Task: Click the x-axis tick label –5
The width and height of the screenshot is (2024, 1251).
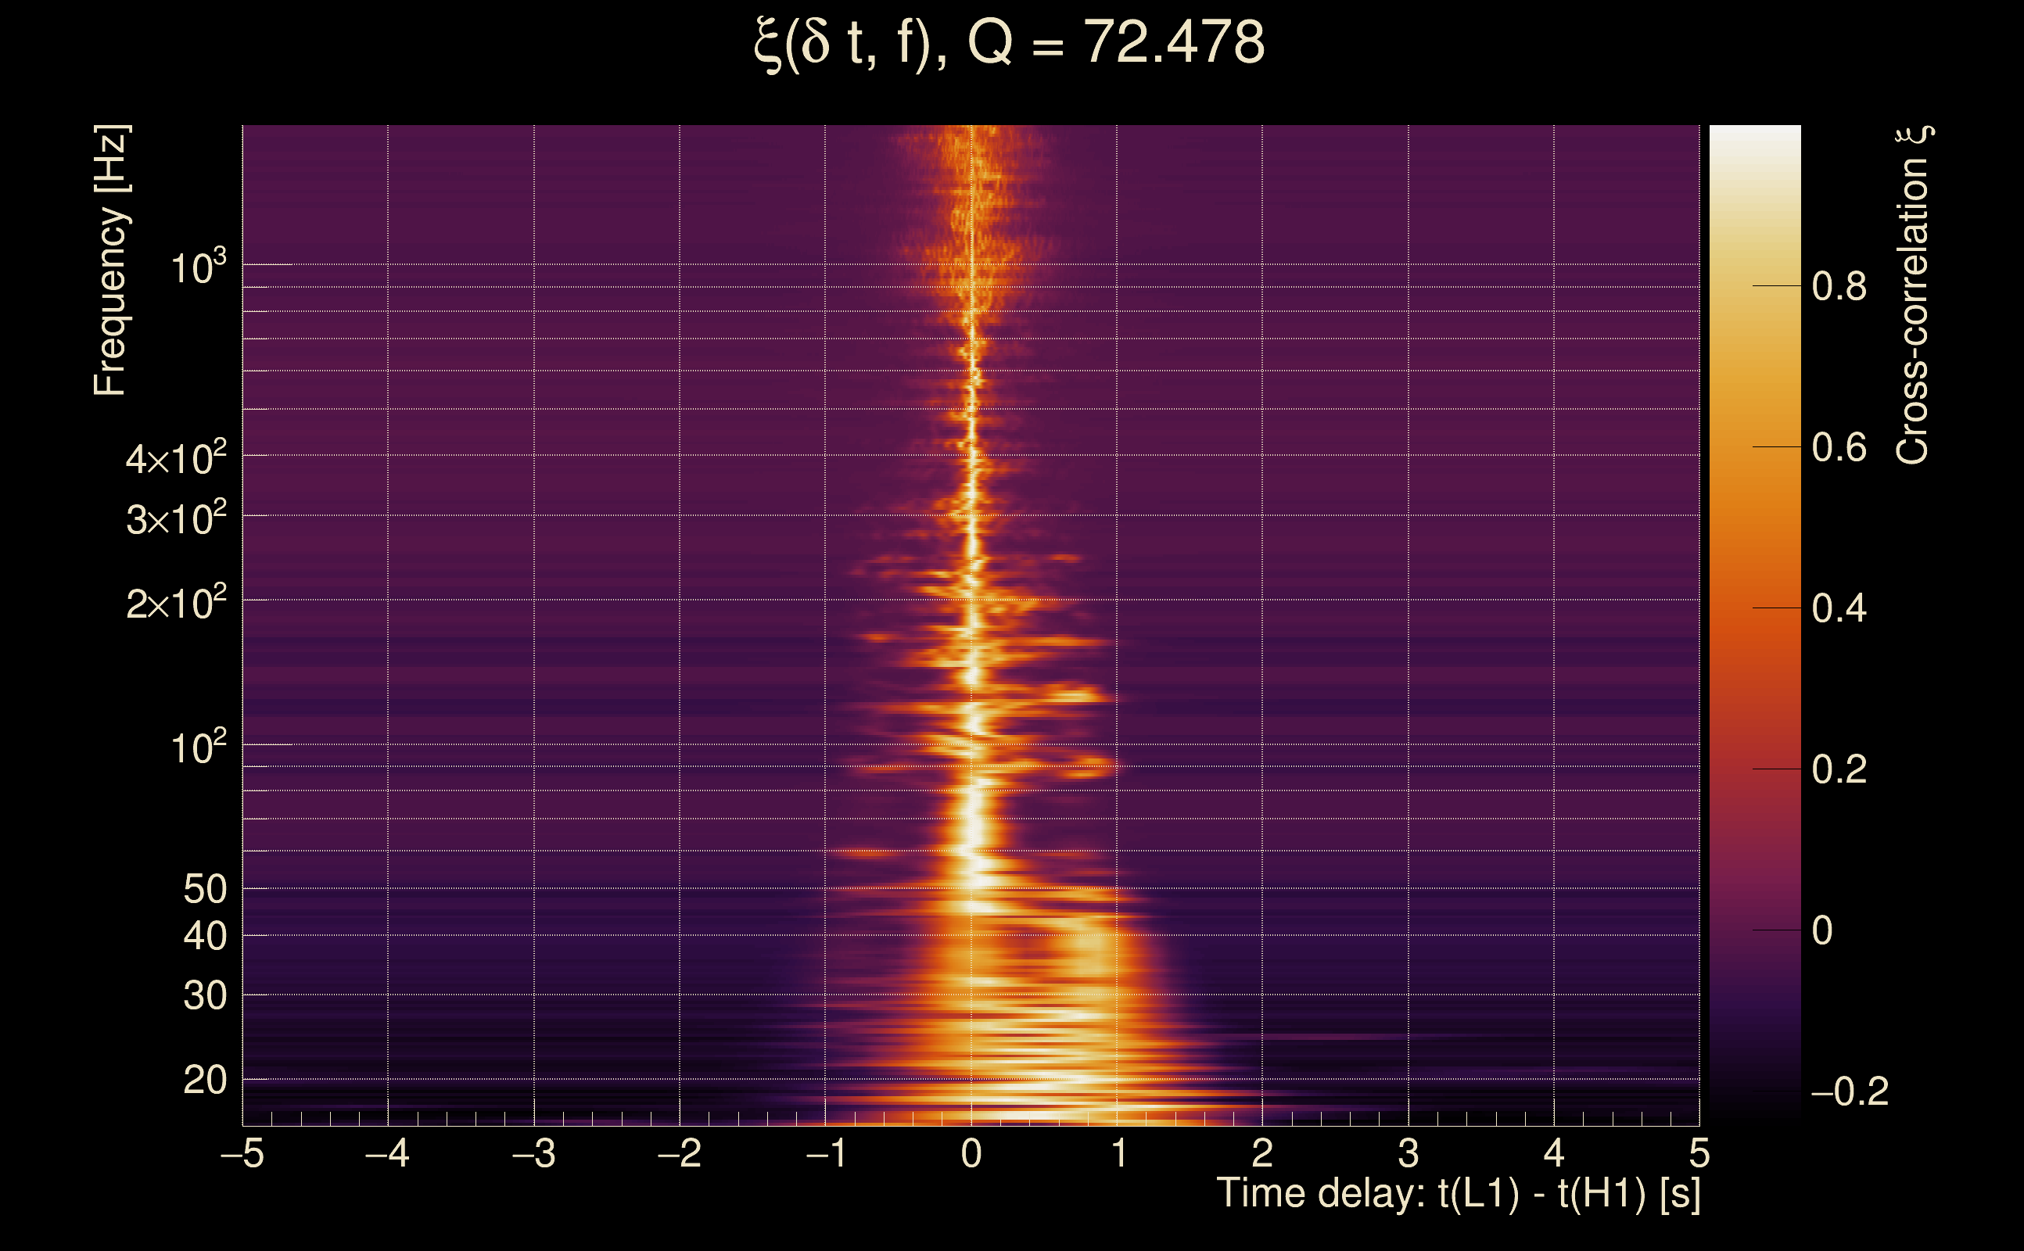Action: tap(242, 1154)
